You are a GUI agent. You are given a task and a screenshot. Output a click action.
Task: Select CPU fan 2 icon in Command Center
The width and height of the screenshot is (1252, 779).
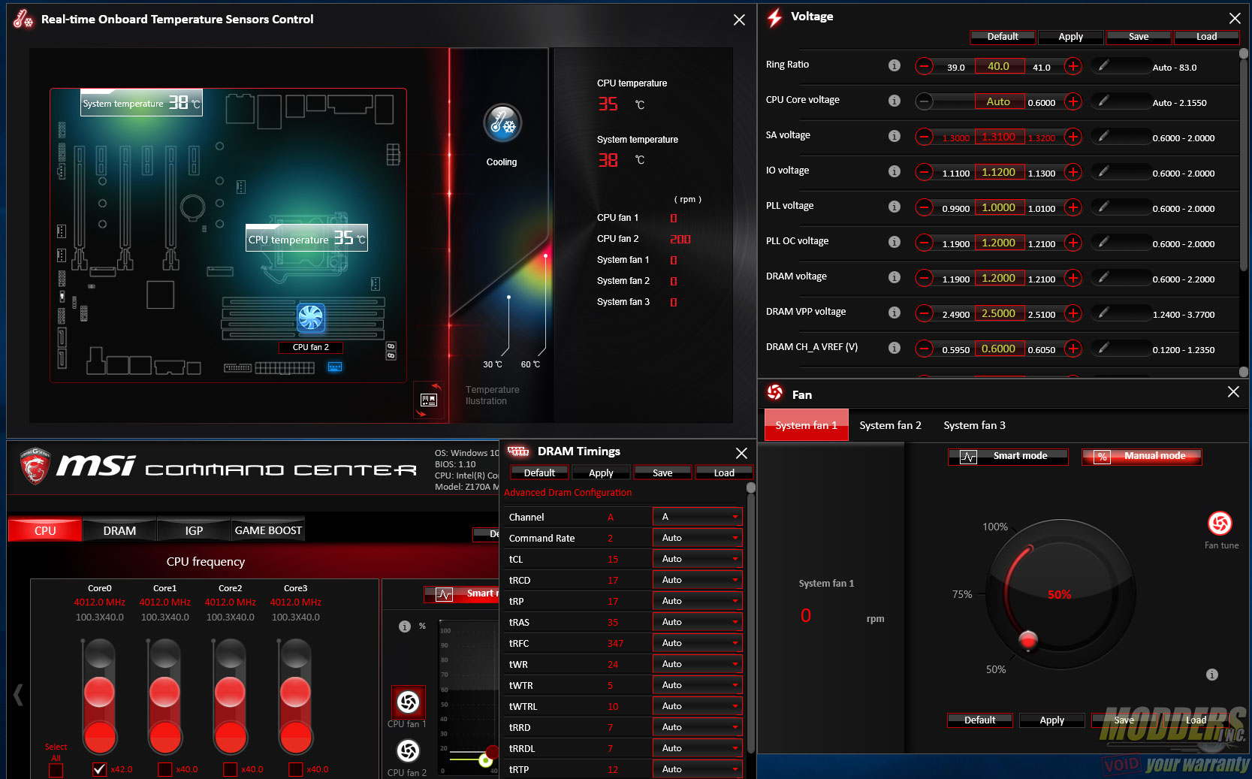[408, 750]
